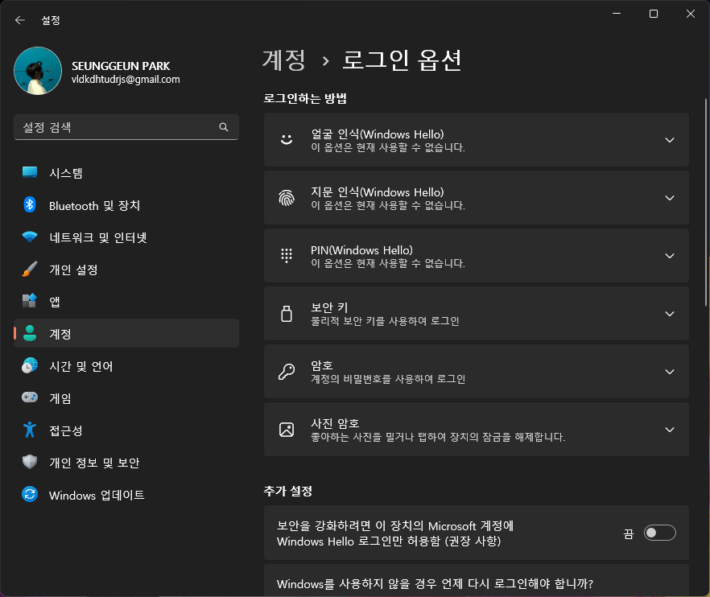Click the USB key icon for 보안 키
The image size is (710, 597).
[287, 314]
